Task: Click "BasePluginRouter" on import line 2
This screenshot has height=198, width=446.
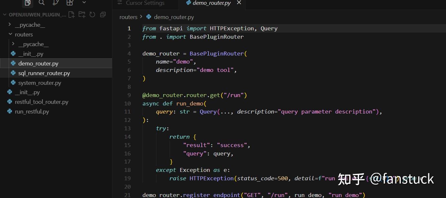Action: (217, 37)
